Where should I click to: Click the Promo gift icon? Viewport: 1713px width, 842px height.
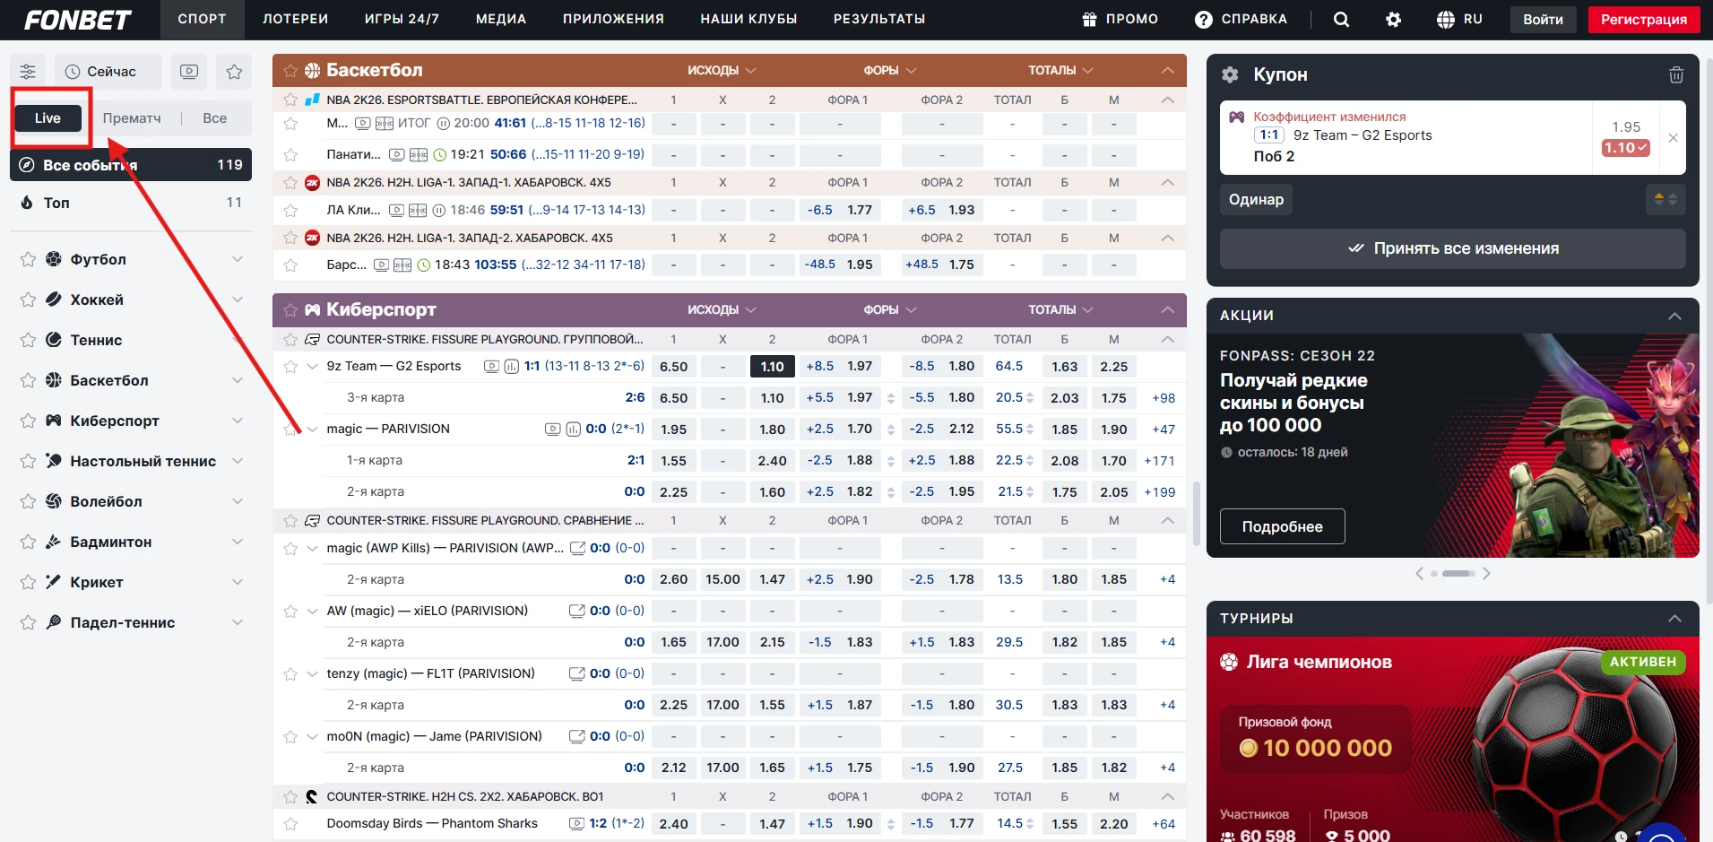(x=1090, y=19)
